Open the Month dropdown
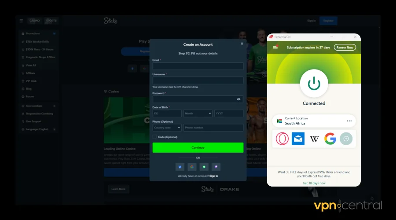Image resolution: width=396 pixels, height=220 pixels. (x=198, y=114)
